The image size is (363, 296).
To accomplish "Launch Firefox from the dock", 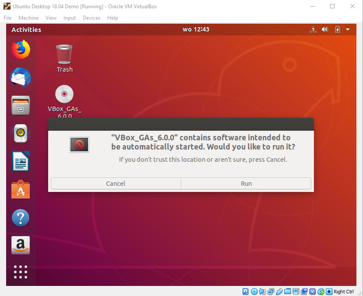I will click(21, 49).
